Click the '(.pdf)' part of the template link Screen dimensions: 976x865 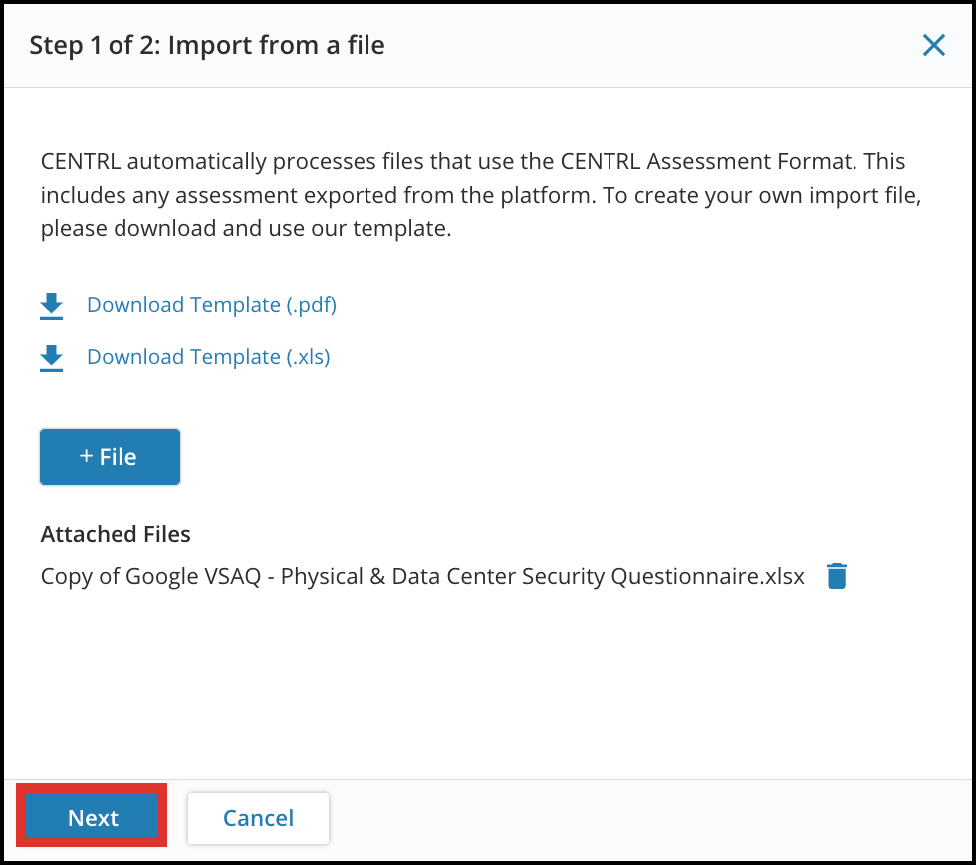click(x=311, y=305)
